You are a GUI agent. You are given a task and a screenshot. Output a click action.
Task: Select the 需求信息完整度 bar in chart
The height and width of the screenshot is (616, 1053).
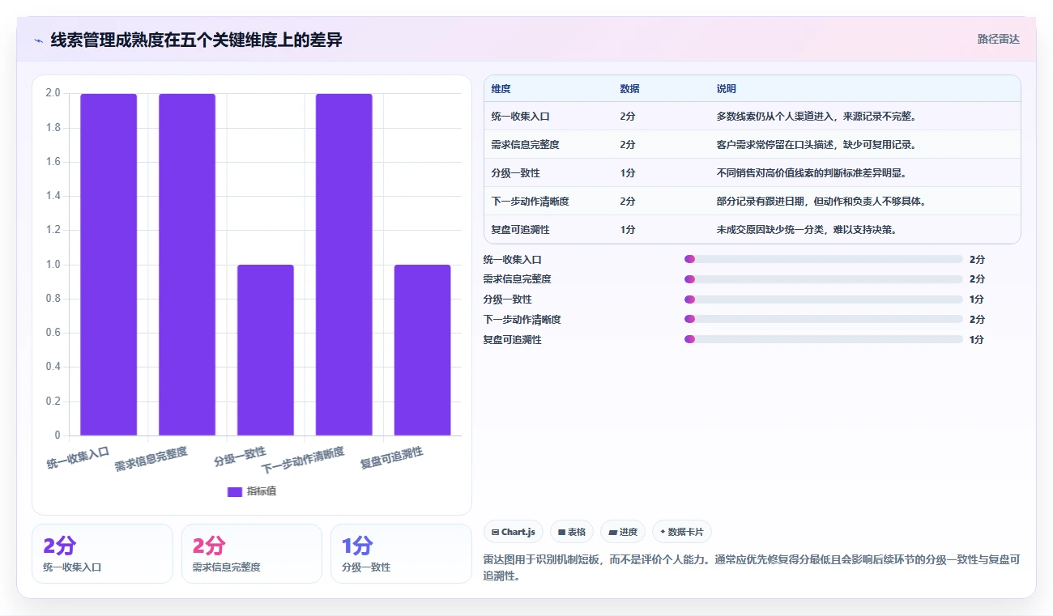click(187, 265)
